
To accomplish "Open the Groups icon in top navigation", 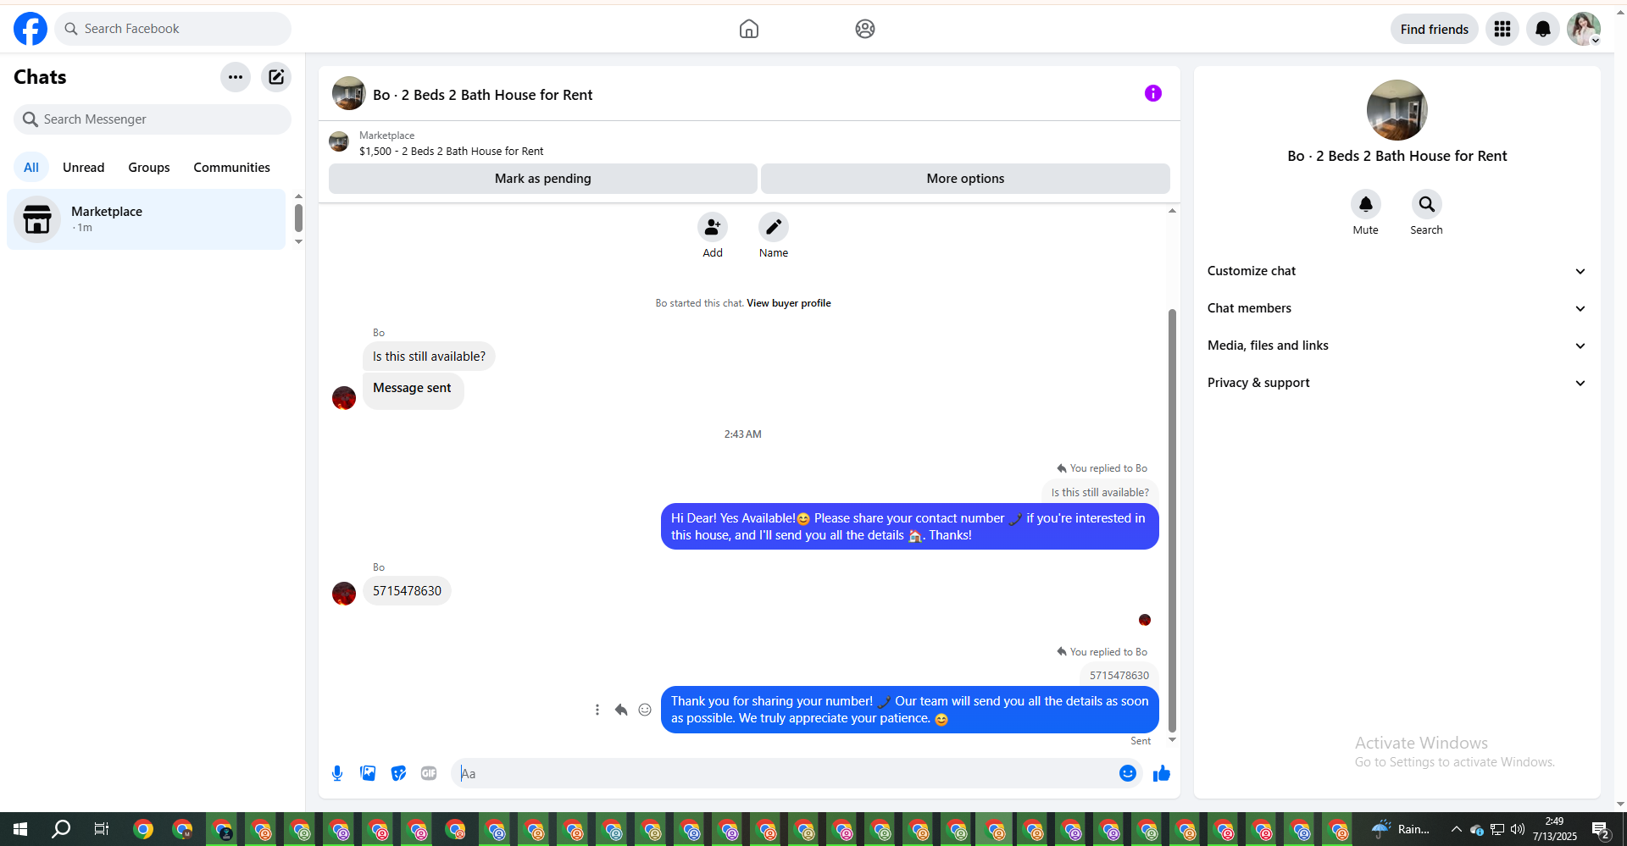I will [864, 29].
